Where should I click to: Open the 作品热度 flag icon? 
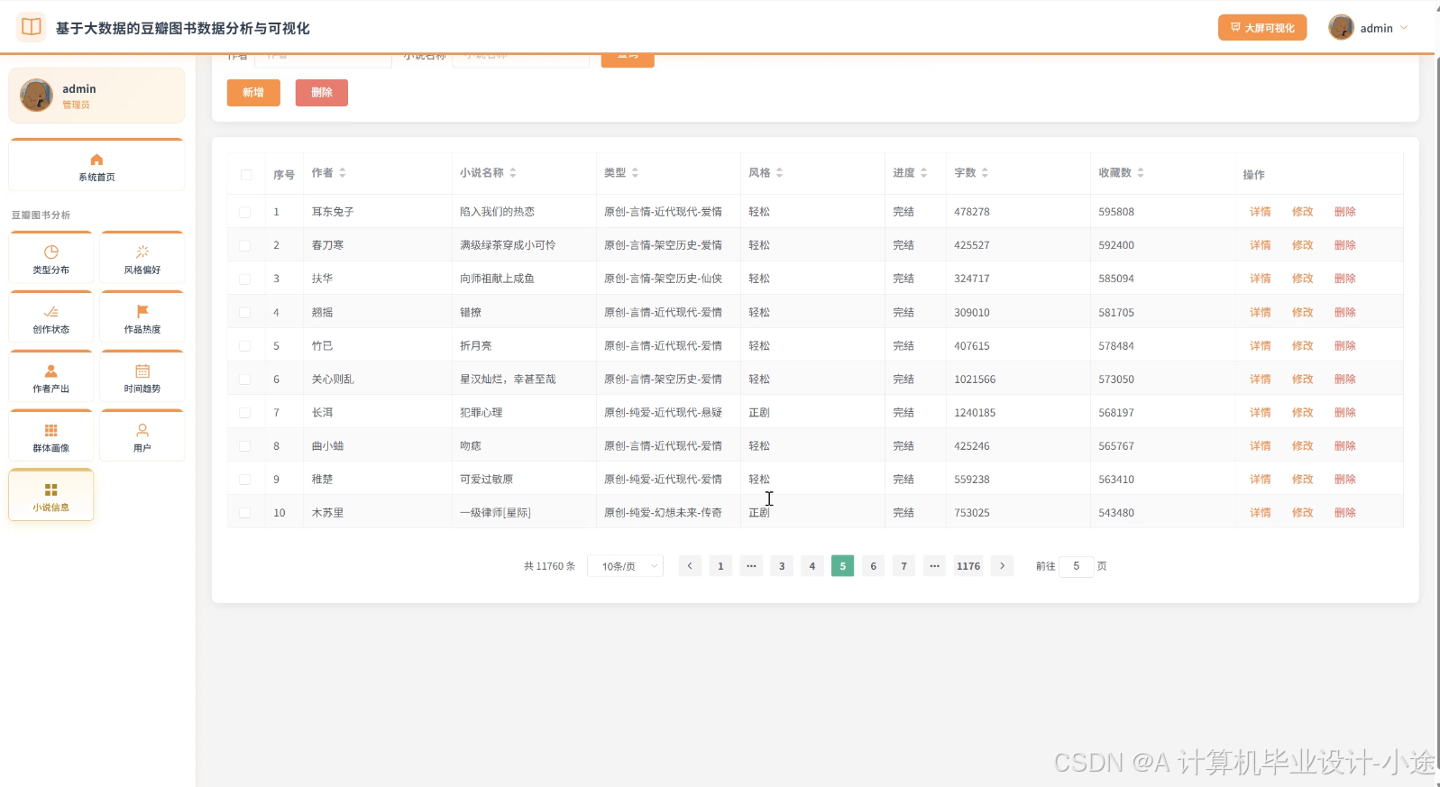[142, 311]
